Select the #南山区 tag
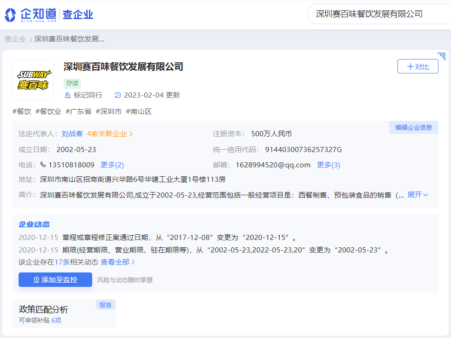This screenshot has height=338, width=451. (139, 112)
